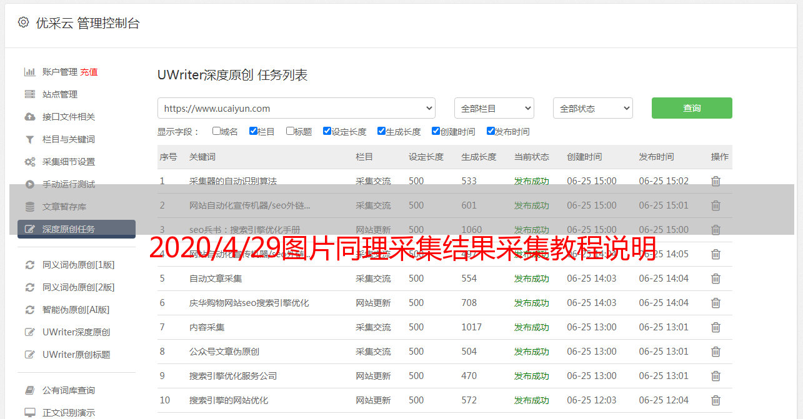Delete the 公众号文章伪原创 task

[716, 352]
